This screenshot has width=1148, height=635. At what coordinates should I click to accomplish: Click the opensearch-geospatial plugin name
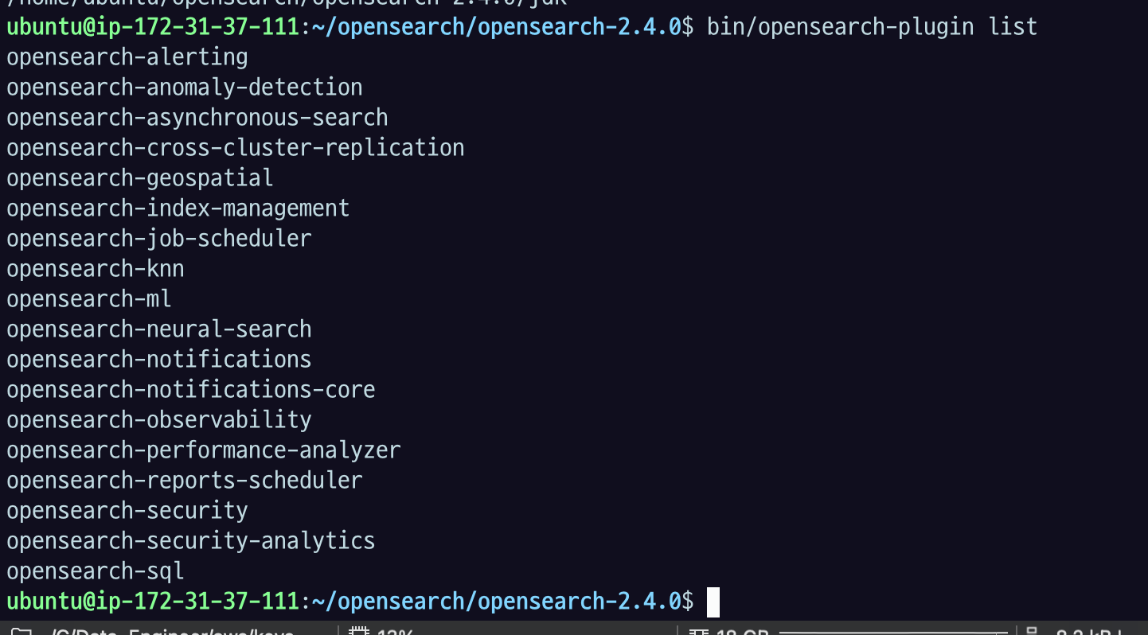(x=140, y=178)
